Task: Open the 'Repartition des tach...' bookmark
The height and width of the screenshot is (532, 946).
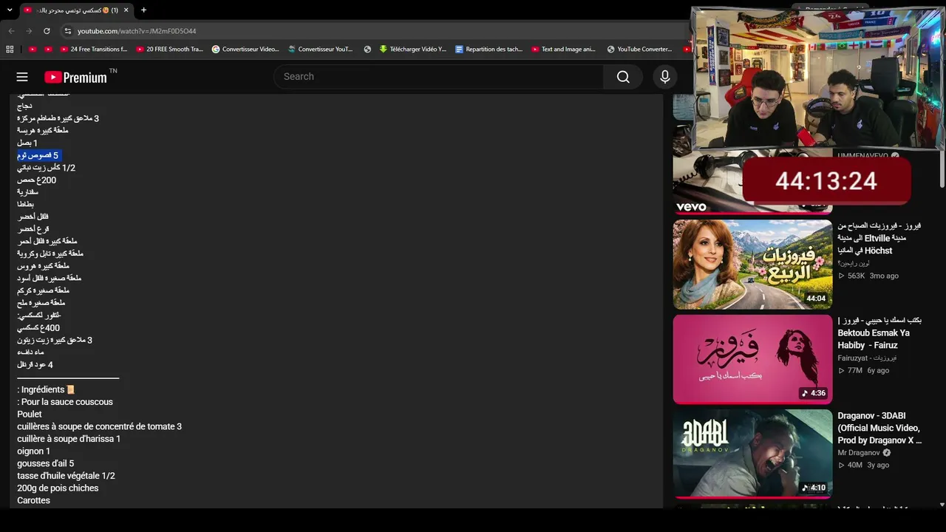Action: click(x=489, y=50)
